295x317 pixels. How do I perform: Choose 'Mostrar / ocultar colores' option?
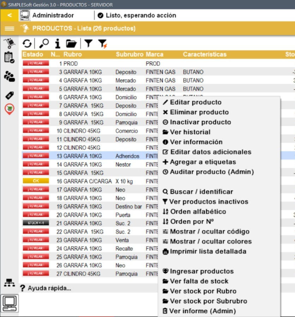pyautogui.click(x=211, y=242)
